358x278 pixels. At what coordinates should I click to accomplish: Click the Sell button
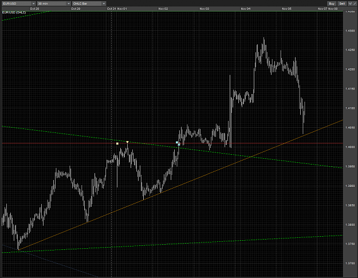pyautogui.click(x=342, y=3)
